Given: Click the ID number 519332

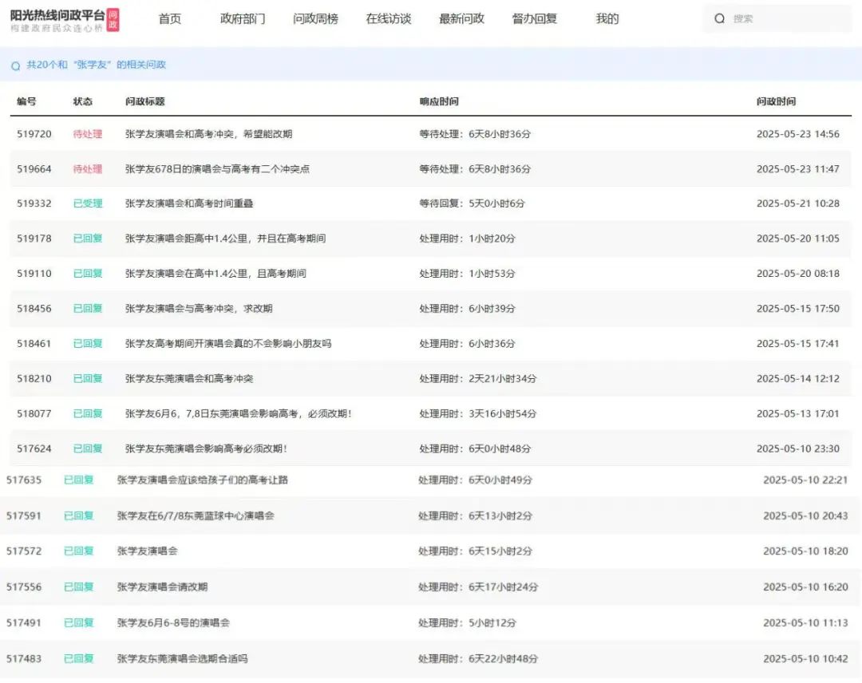Looking at the screenshot, I should 34,203.
